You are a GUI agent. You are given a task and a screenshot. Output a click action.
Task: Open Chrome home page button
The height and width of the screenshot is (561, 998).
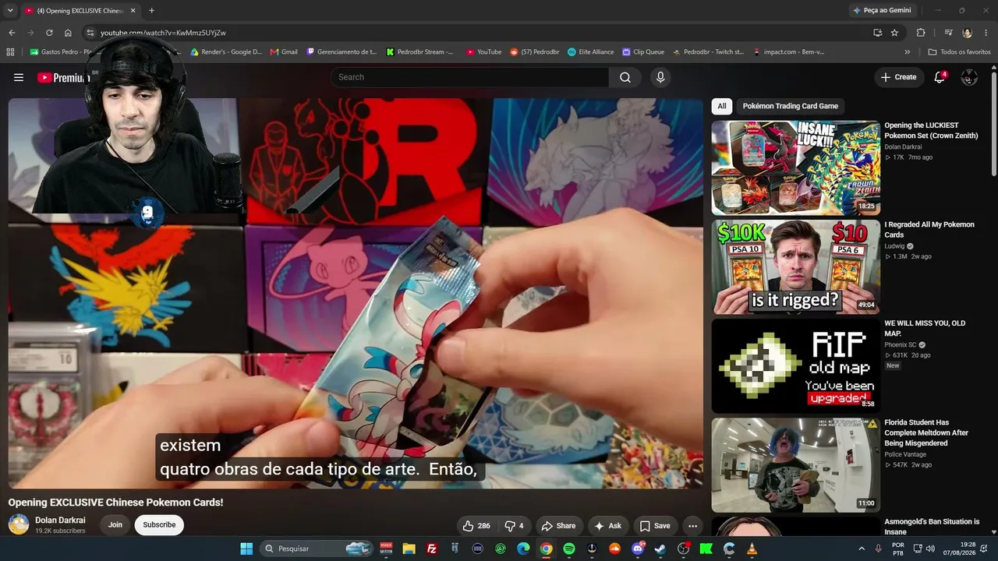(x=68, y=33)
